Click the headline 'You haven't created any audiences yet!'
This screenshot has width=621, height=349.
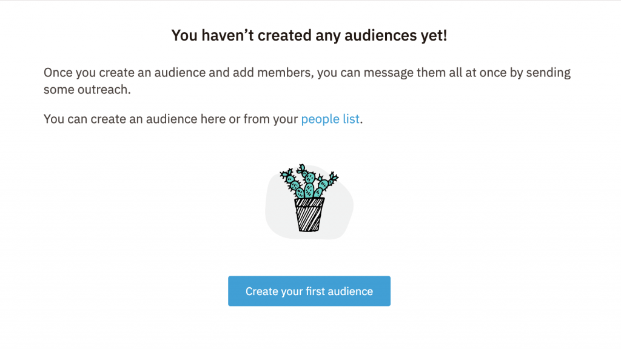310,35
